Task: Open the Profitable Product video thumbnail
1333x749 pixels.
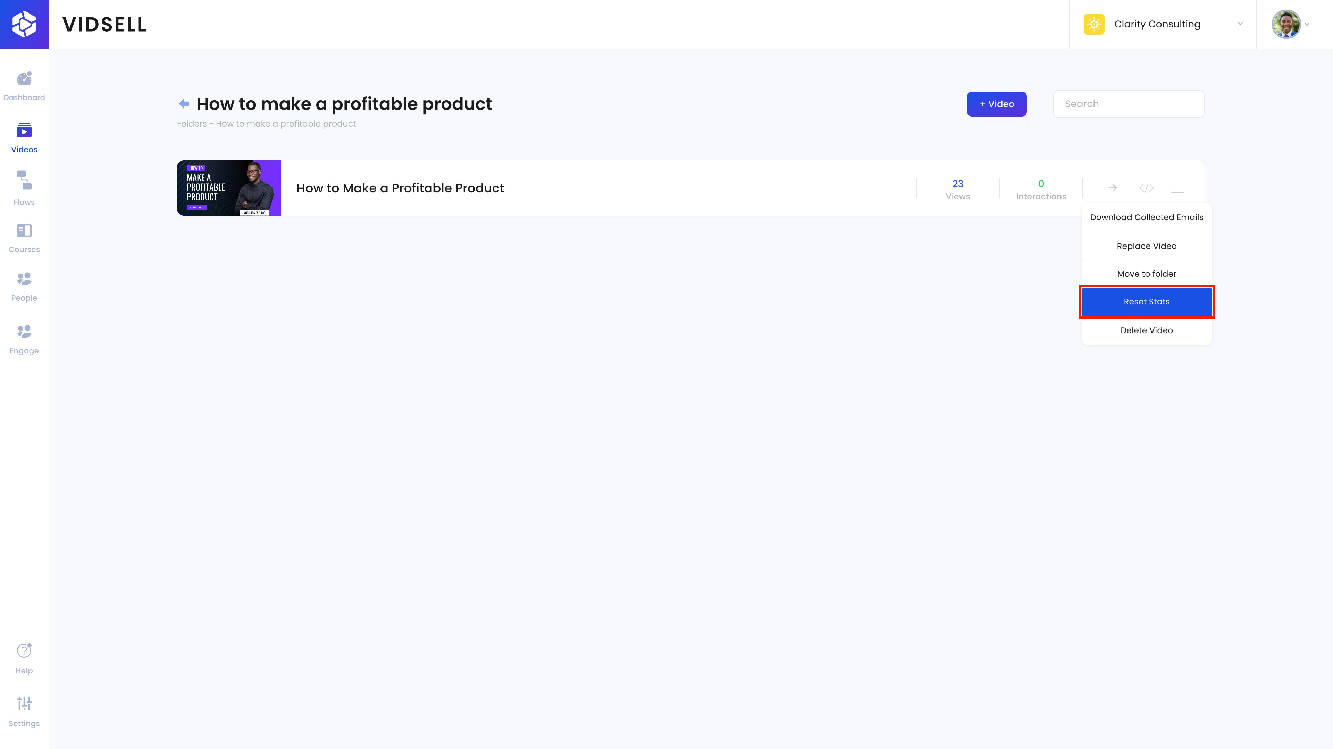Action: (229, 188)
